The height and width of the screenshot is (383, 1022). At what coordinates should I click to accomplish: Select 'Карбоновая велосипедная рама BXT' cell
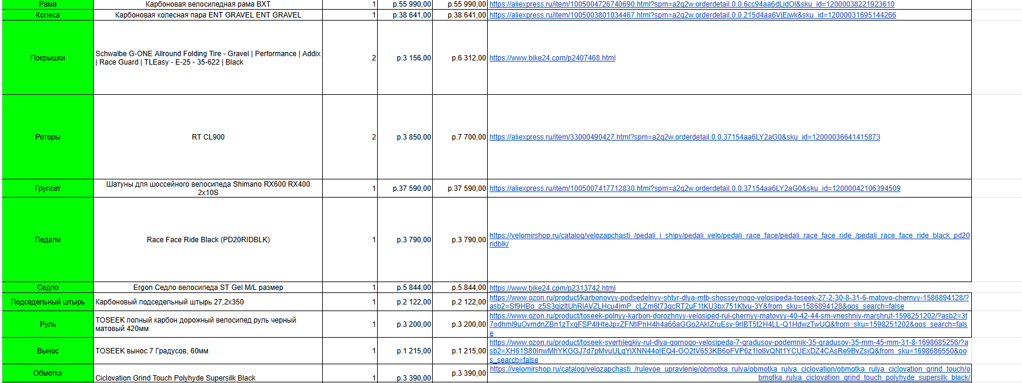pos(208,4)
